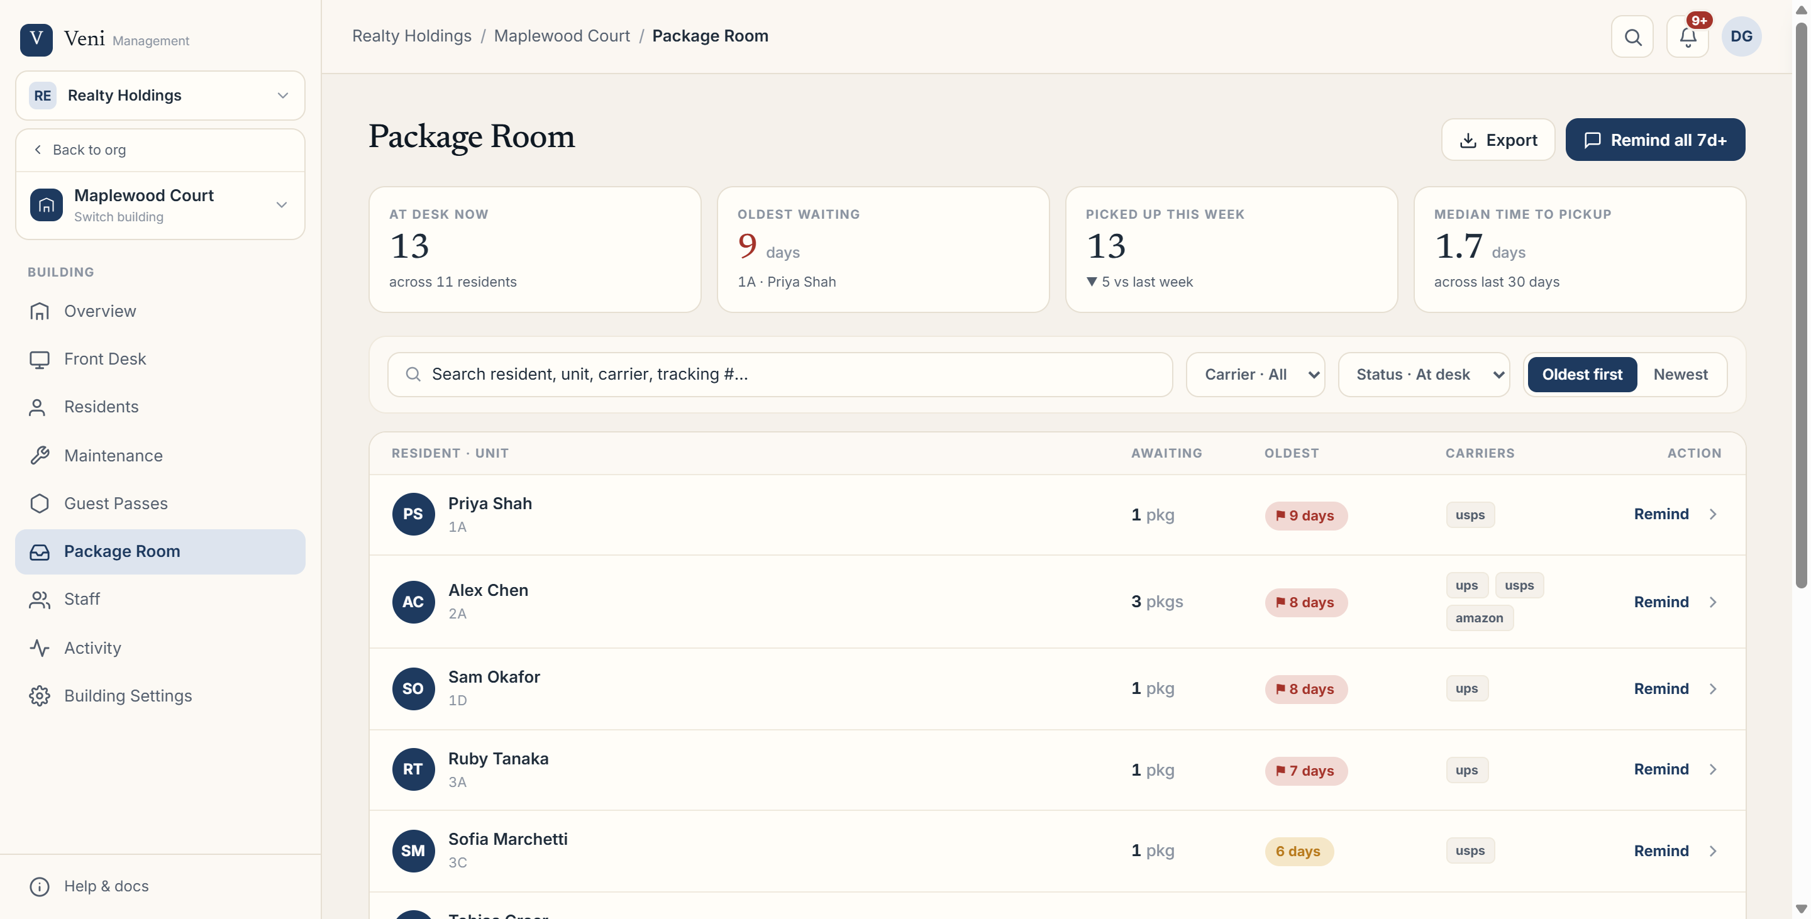
Task: Go to Overview in sidebar
Action: [x=160, y=311]
